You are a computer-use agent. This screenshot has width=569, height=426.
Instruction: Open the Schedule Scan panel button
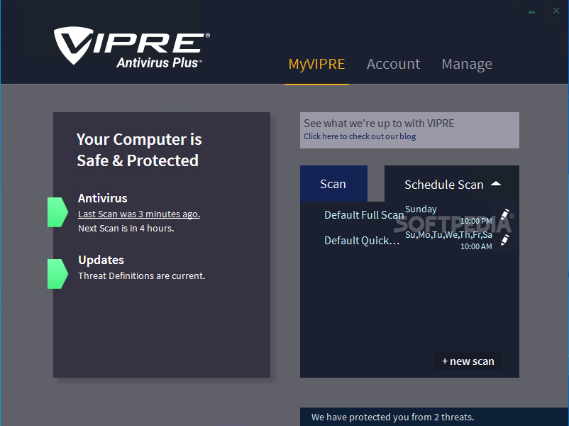451,184
